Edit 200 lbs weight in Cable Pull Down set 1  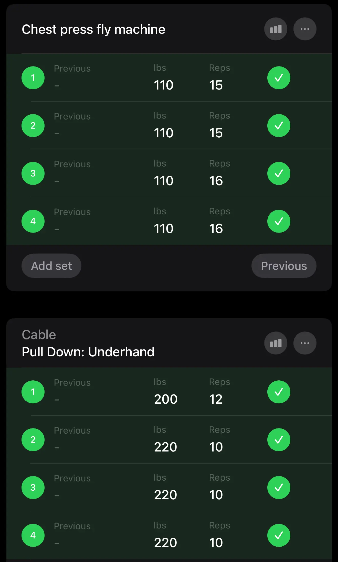tap(166, 399)
